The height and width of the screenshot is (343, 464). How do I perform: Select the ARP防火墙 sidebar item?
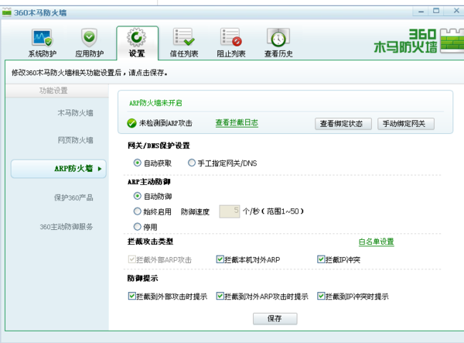pos(58,169)
